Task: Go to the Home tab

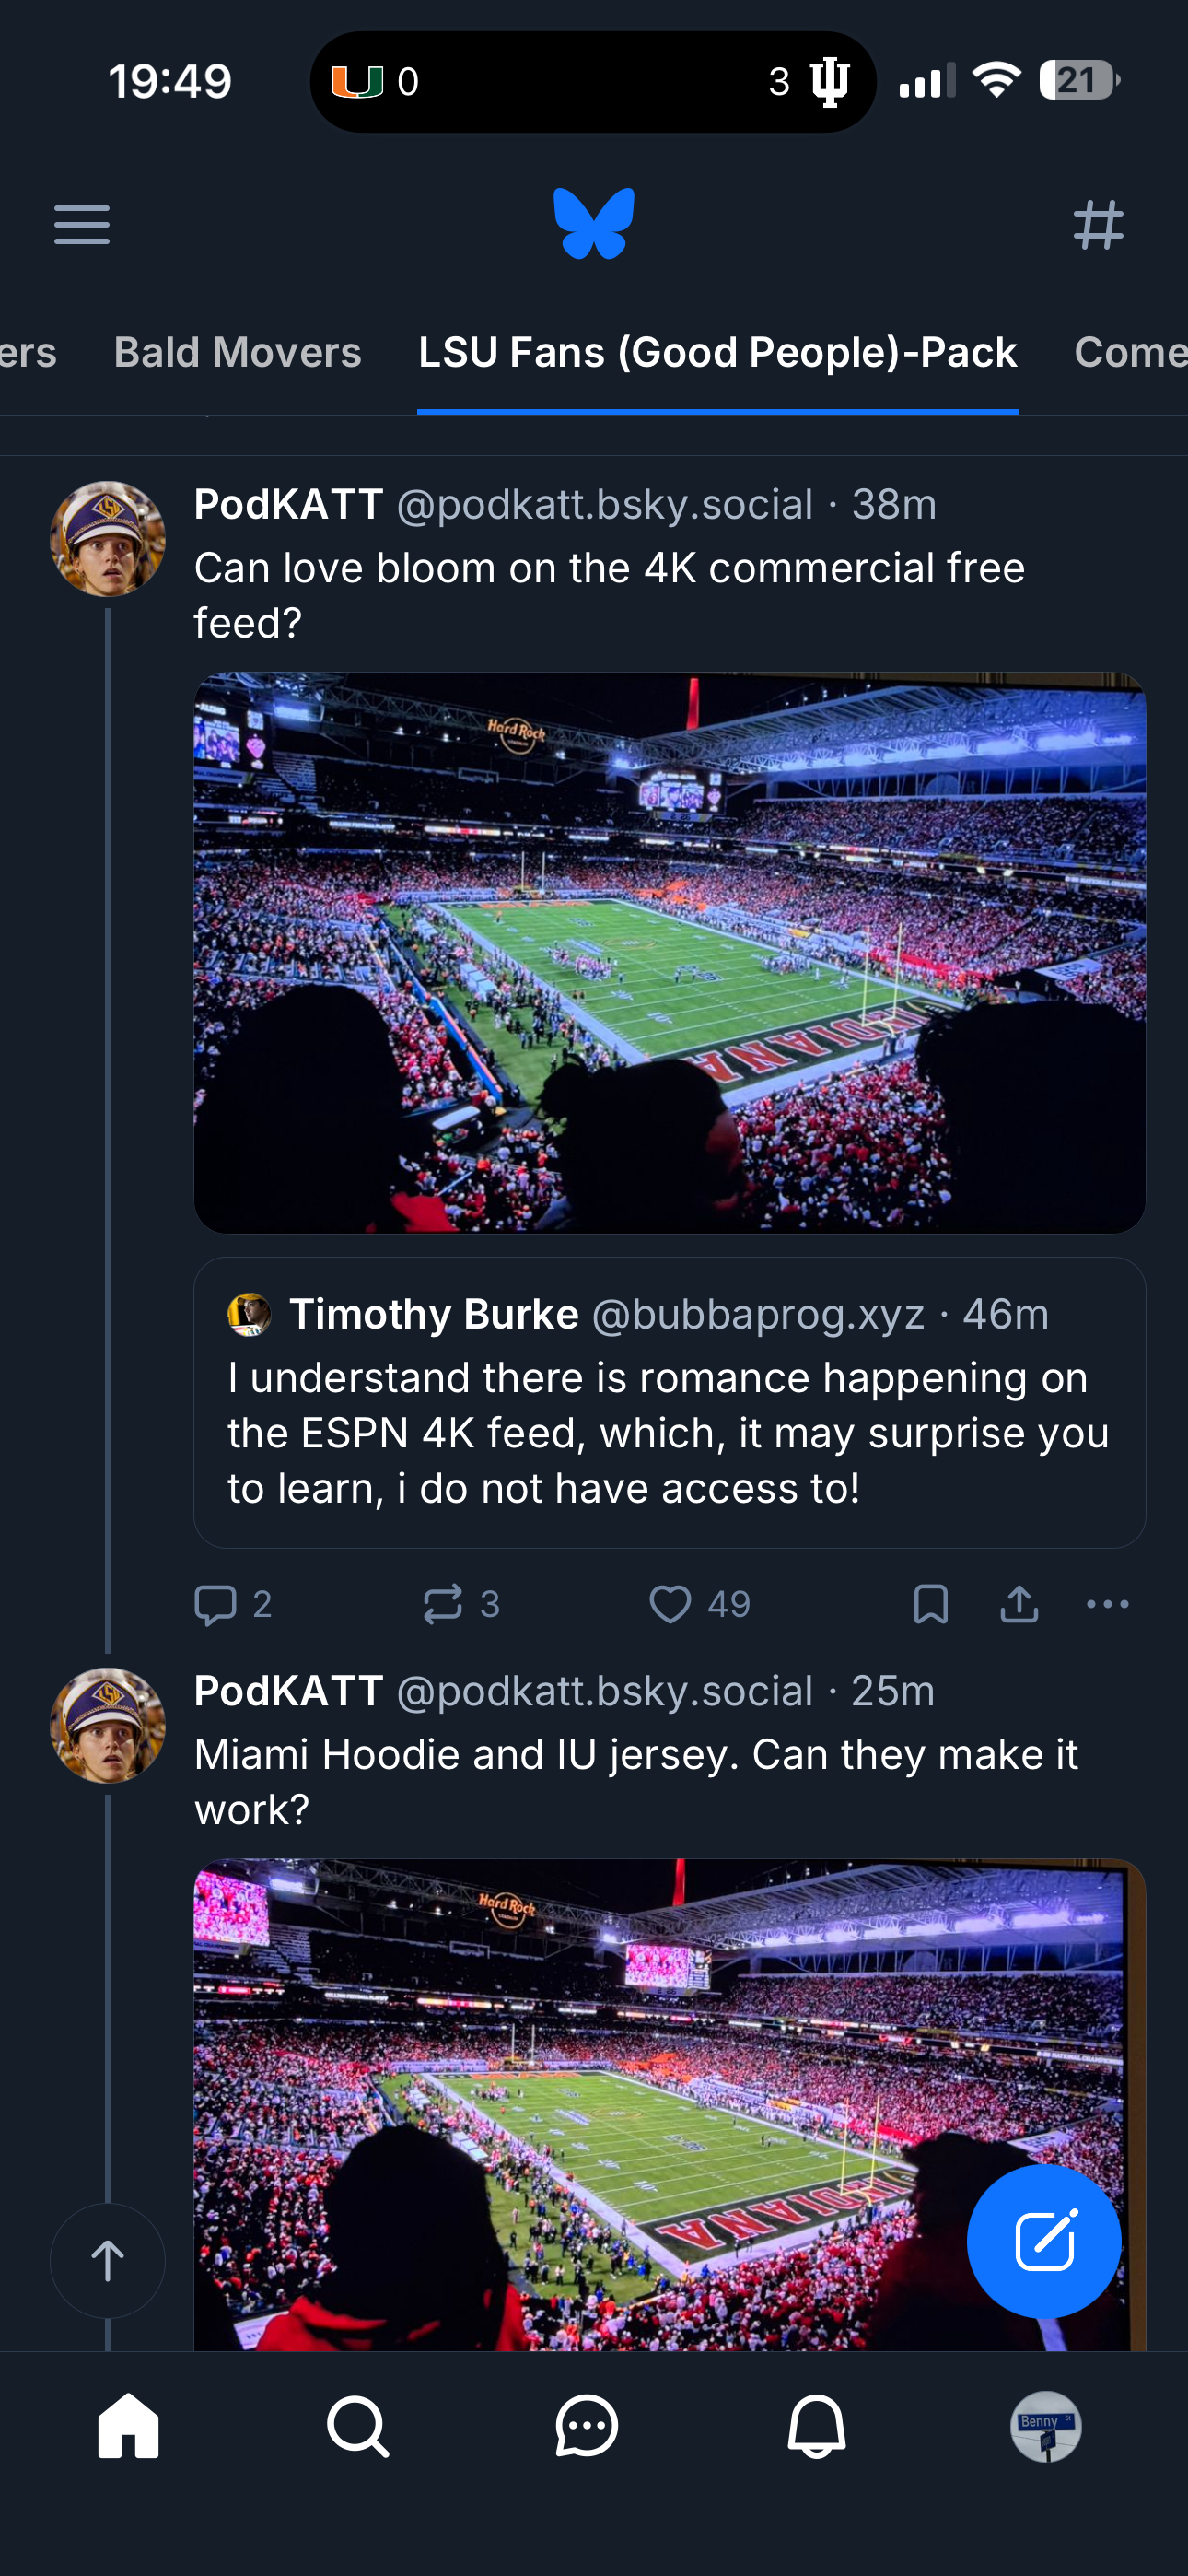Action: pos(128,2426)
